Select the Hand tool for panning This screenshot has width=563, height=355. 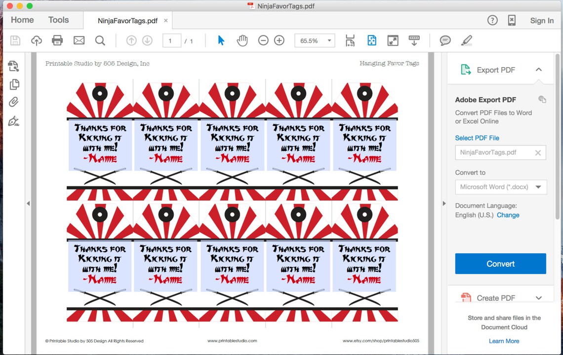pyautogui.click(x=242, y=40)
